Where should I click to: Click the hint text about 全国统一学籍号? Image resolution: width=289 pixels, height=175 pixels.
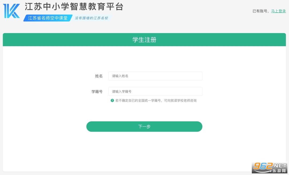click(156, 100)
